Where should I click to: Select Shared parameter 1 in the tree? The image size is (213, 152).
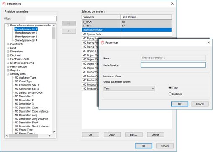tap(26, 29)
